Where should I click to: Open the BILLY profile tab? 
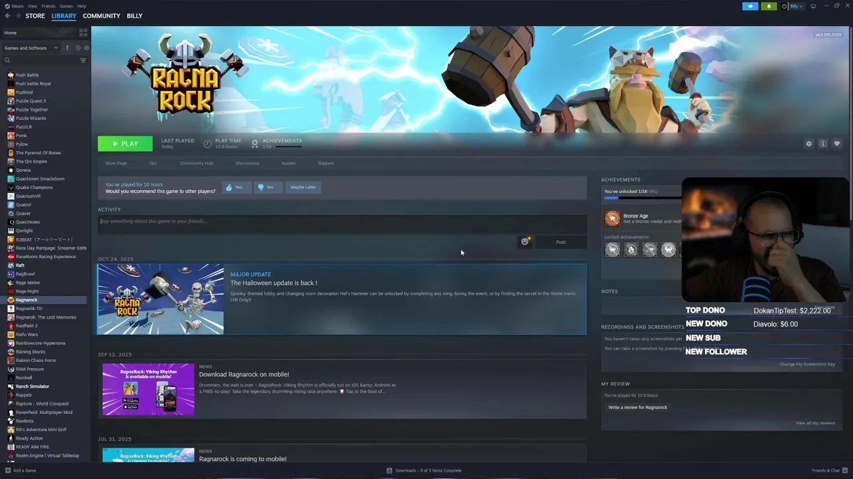pos(135,16)
